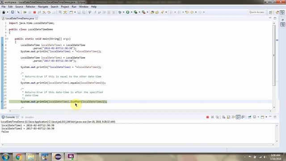This screenshot has width=286, height=161.
Task: Click the Back to previous edit location arrow
Action: pos(187,12)
